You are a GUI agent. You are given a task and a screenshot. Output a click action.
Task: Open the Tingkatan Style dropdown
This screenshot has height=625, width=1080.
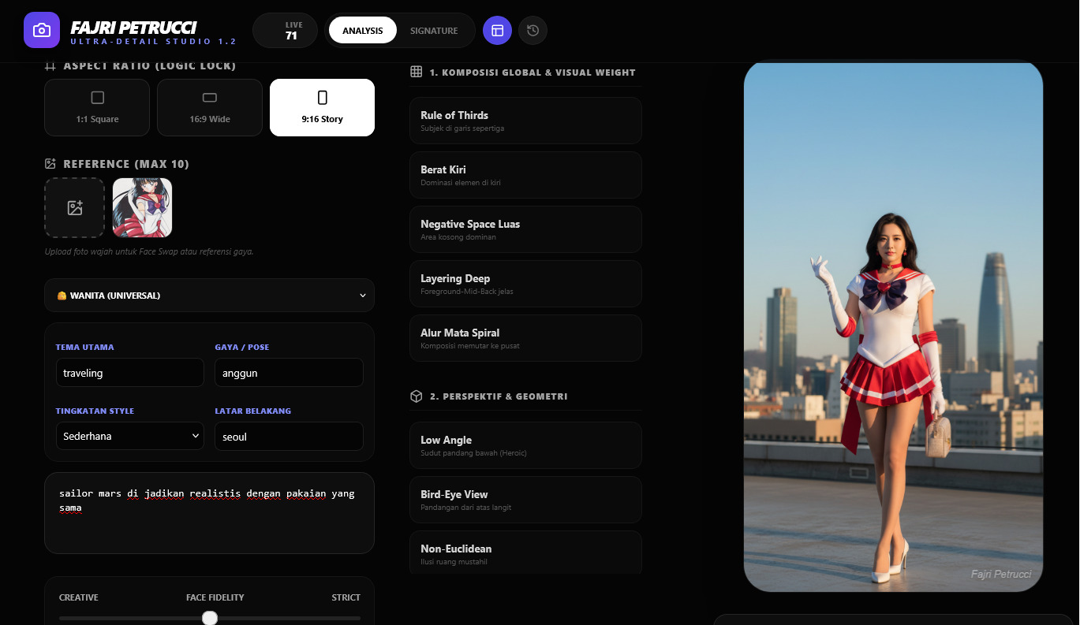click(130, 436)
